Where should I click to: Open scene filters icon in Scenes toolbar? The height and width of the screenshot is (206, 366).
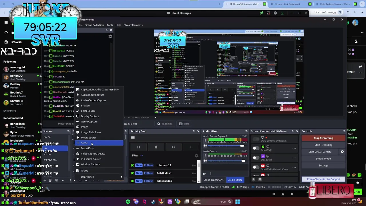56,180
